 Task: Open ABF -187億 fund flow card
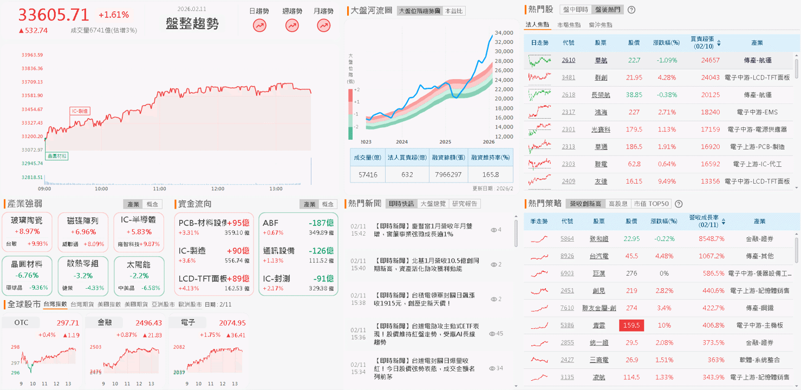click(x=298, y=227)
